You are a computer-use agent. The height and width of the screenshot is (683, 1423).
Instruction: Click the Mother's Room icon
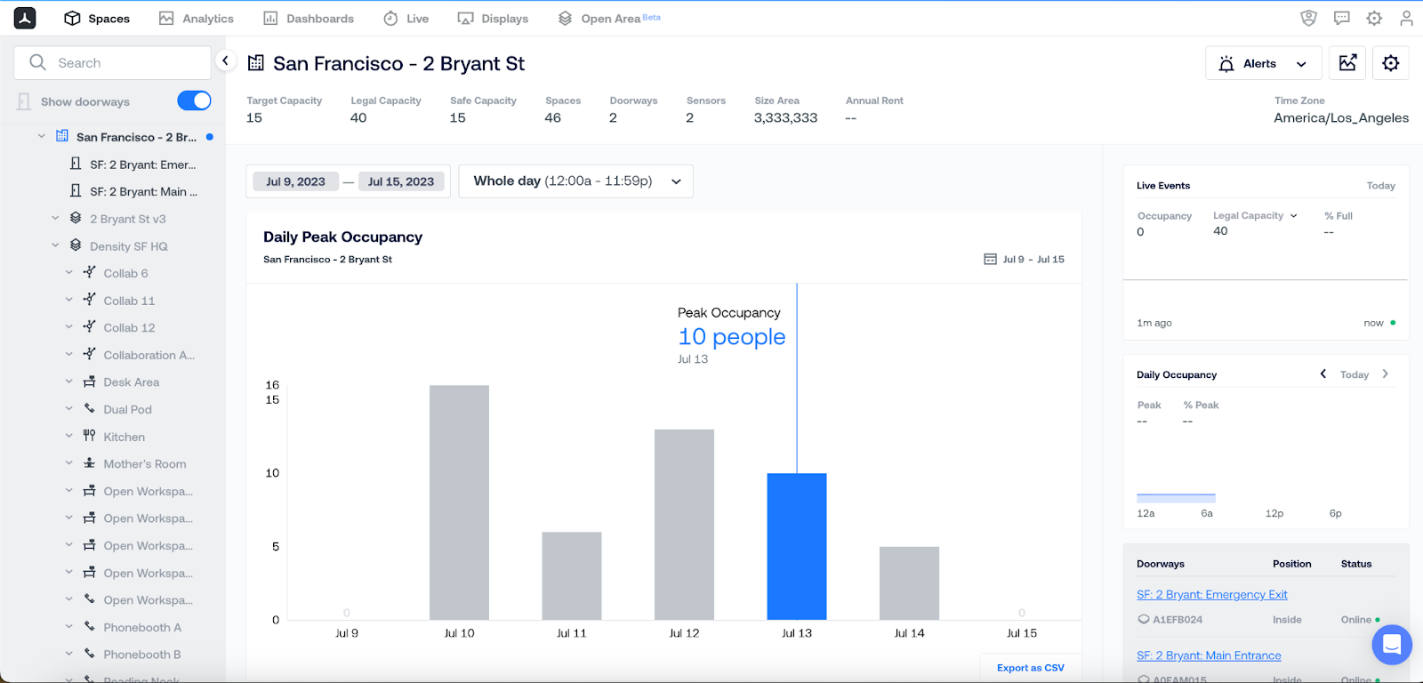pos(89,463)
